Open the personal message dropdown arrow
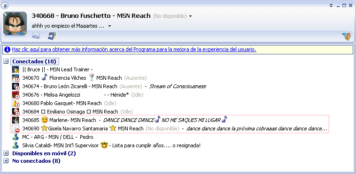Viewport: 356px width, 174px height. click(109, 26)
